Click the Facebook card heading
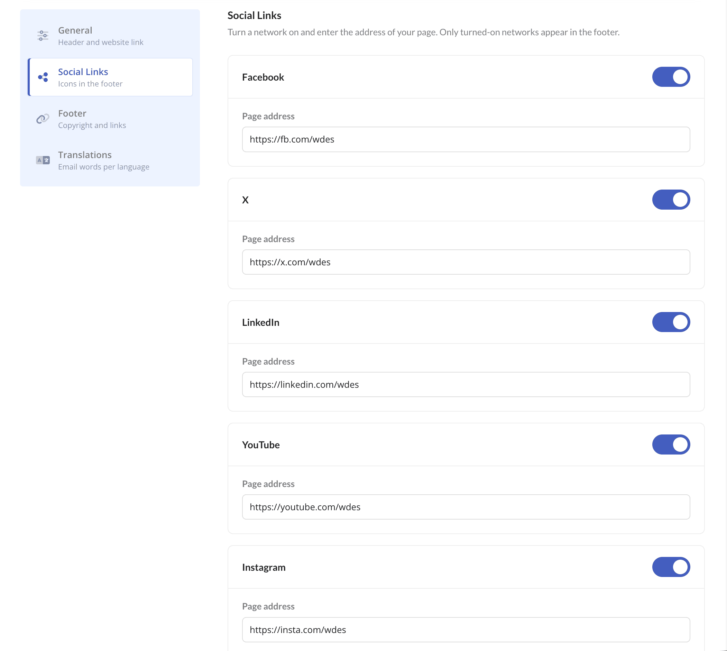The image size is (727, 651). pos(263,77)
